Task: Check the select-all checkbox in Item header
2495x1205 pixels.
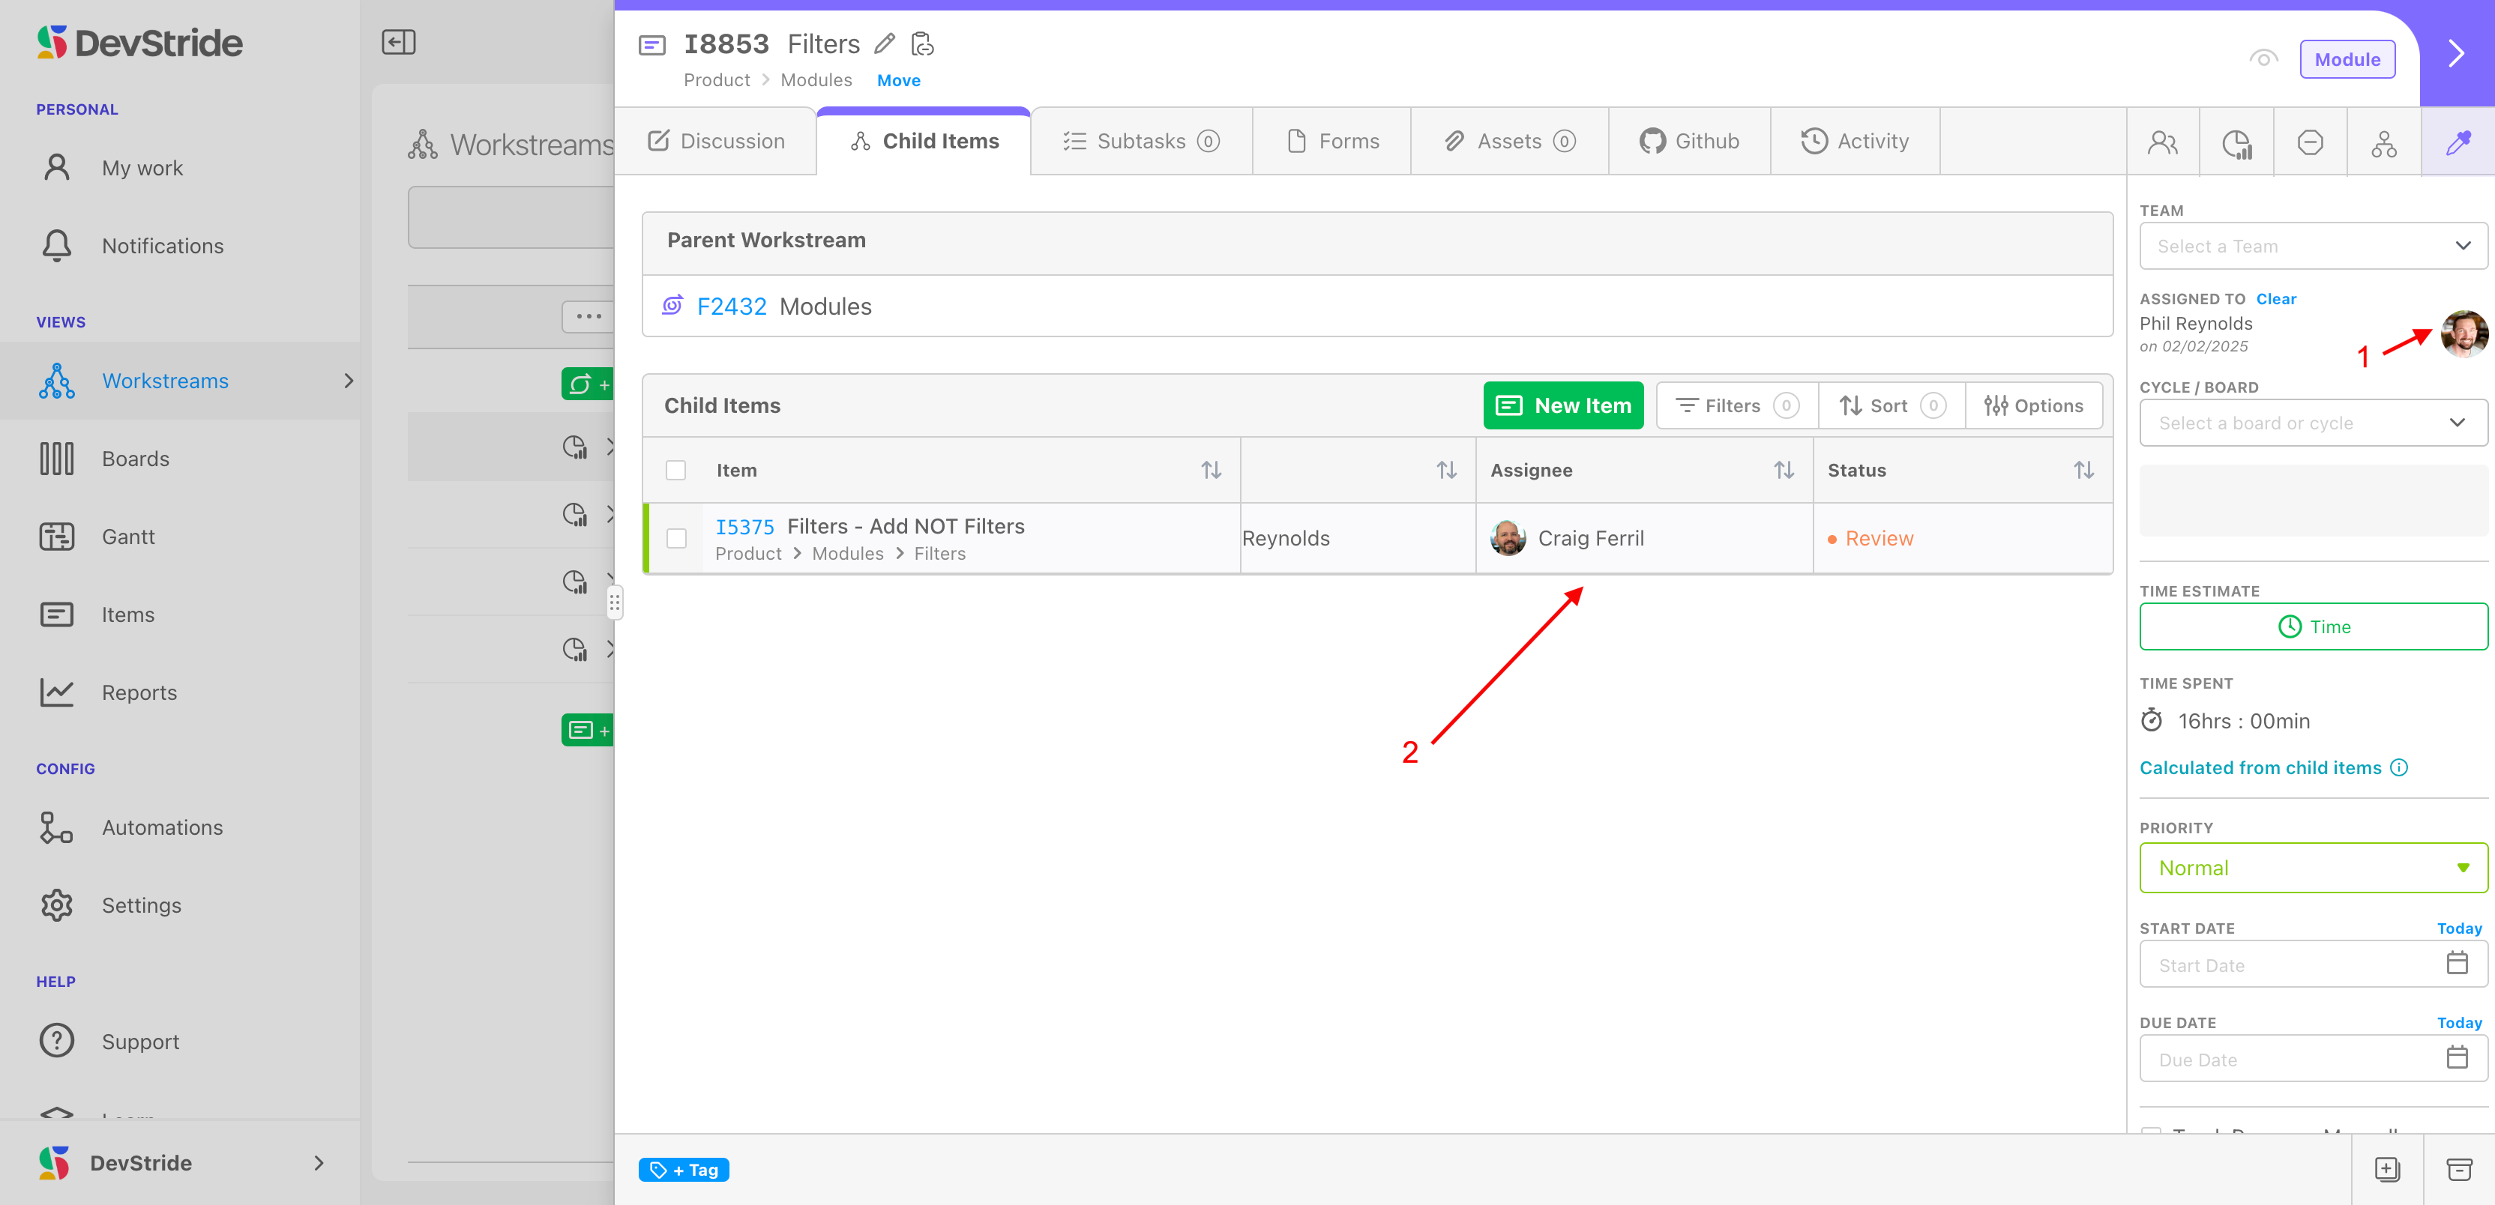Action: coord(676,471)
